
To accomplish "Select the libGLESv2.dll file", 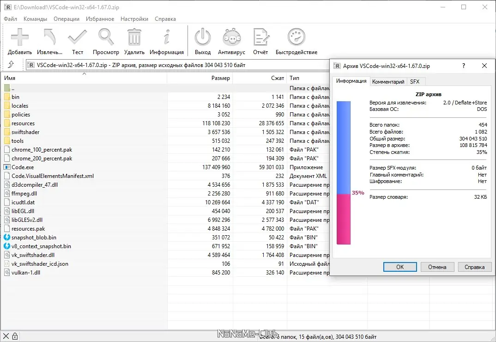I will point(164,220).
